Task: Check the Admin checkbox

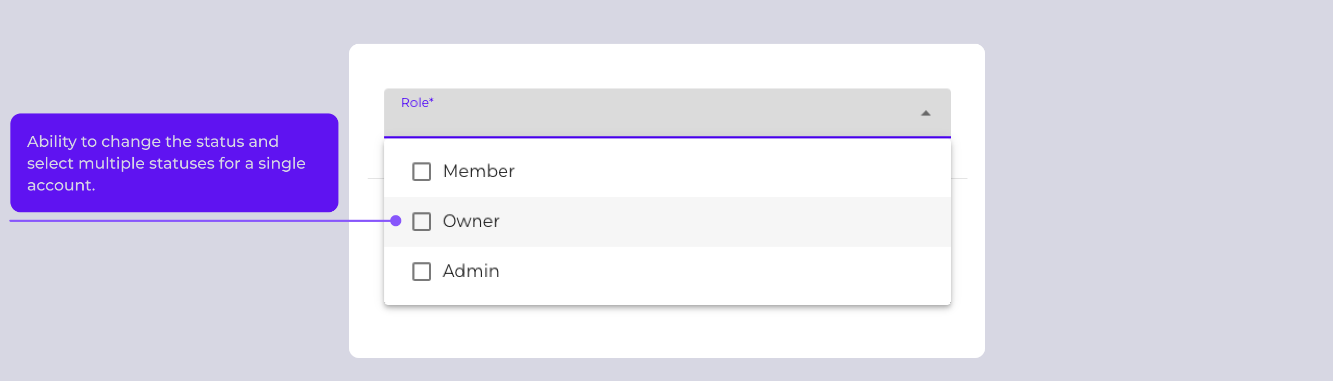Action: tap(422, 271)
